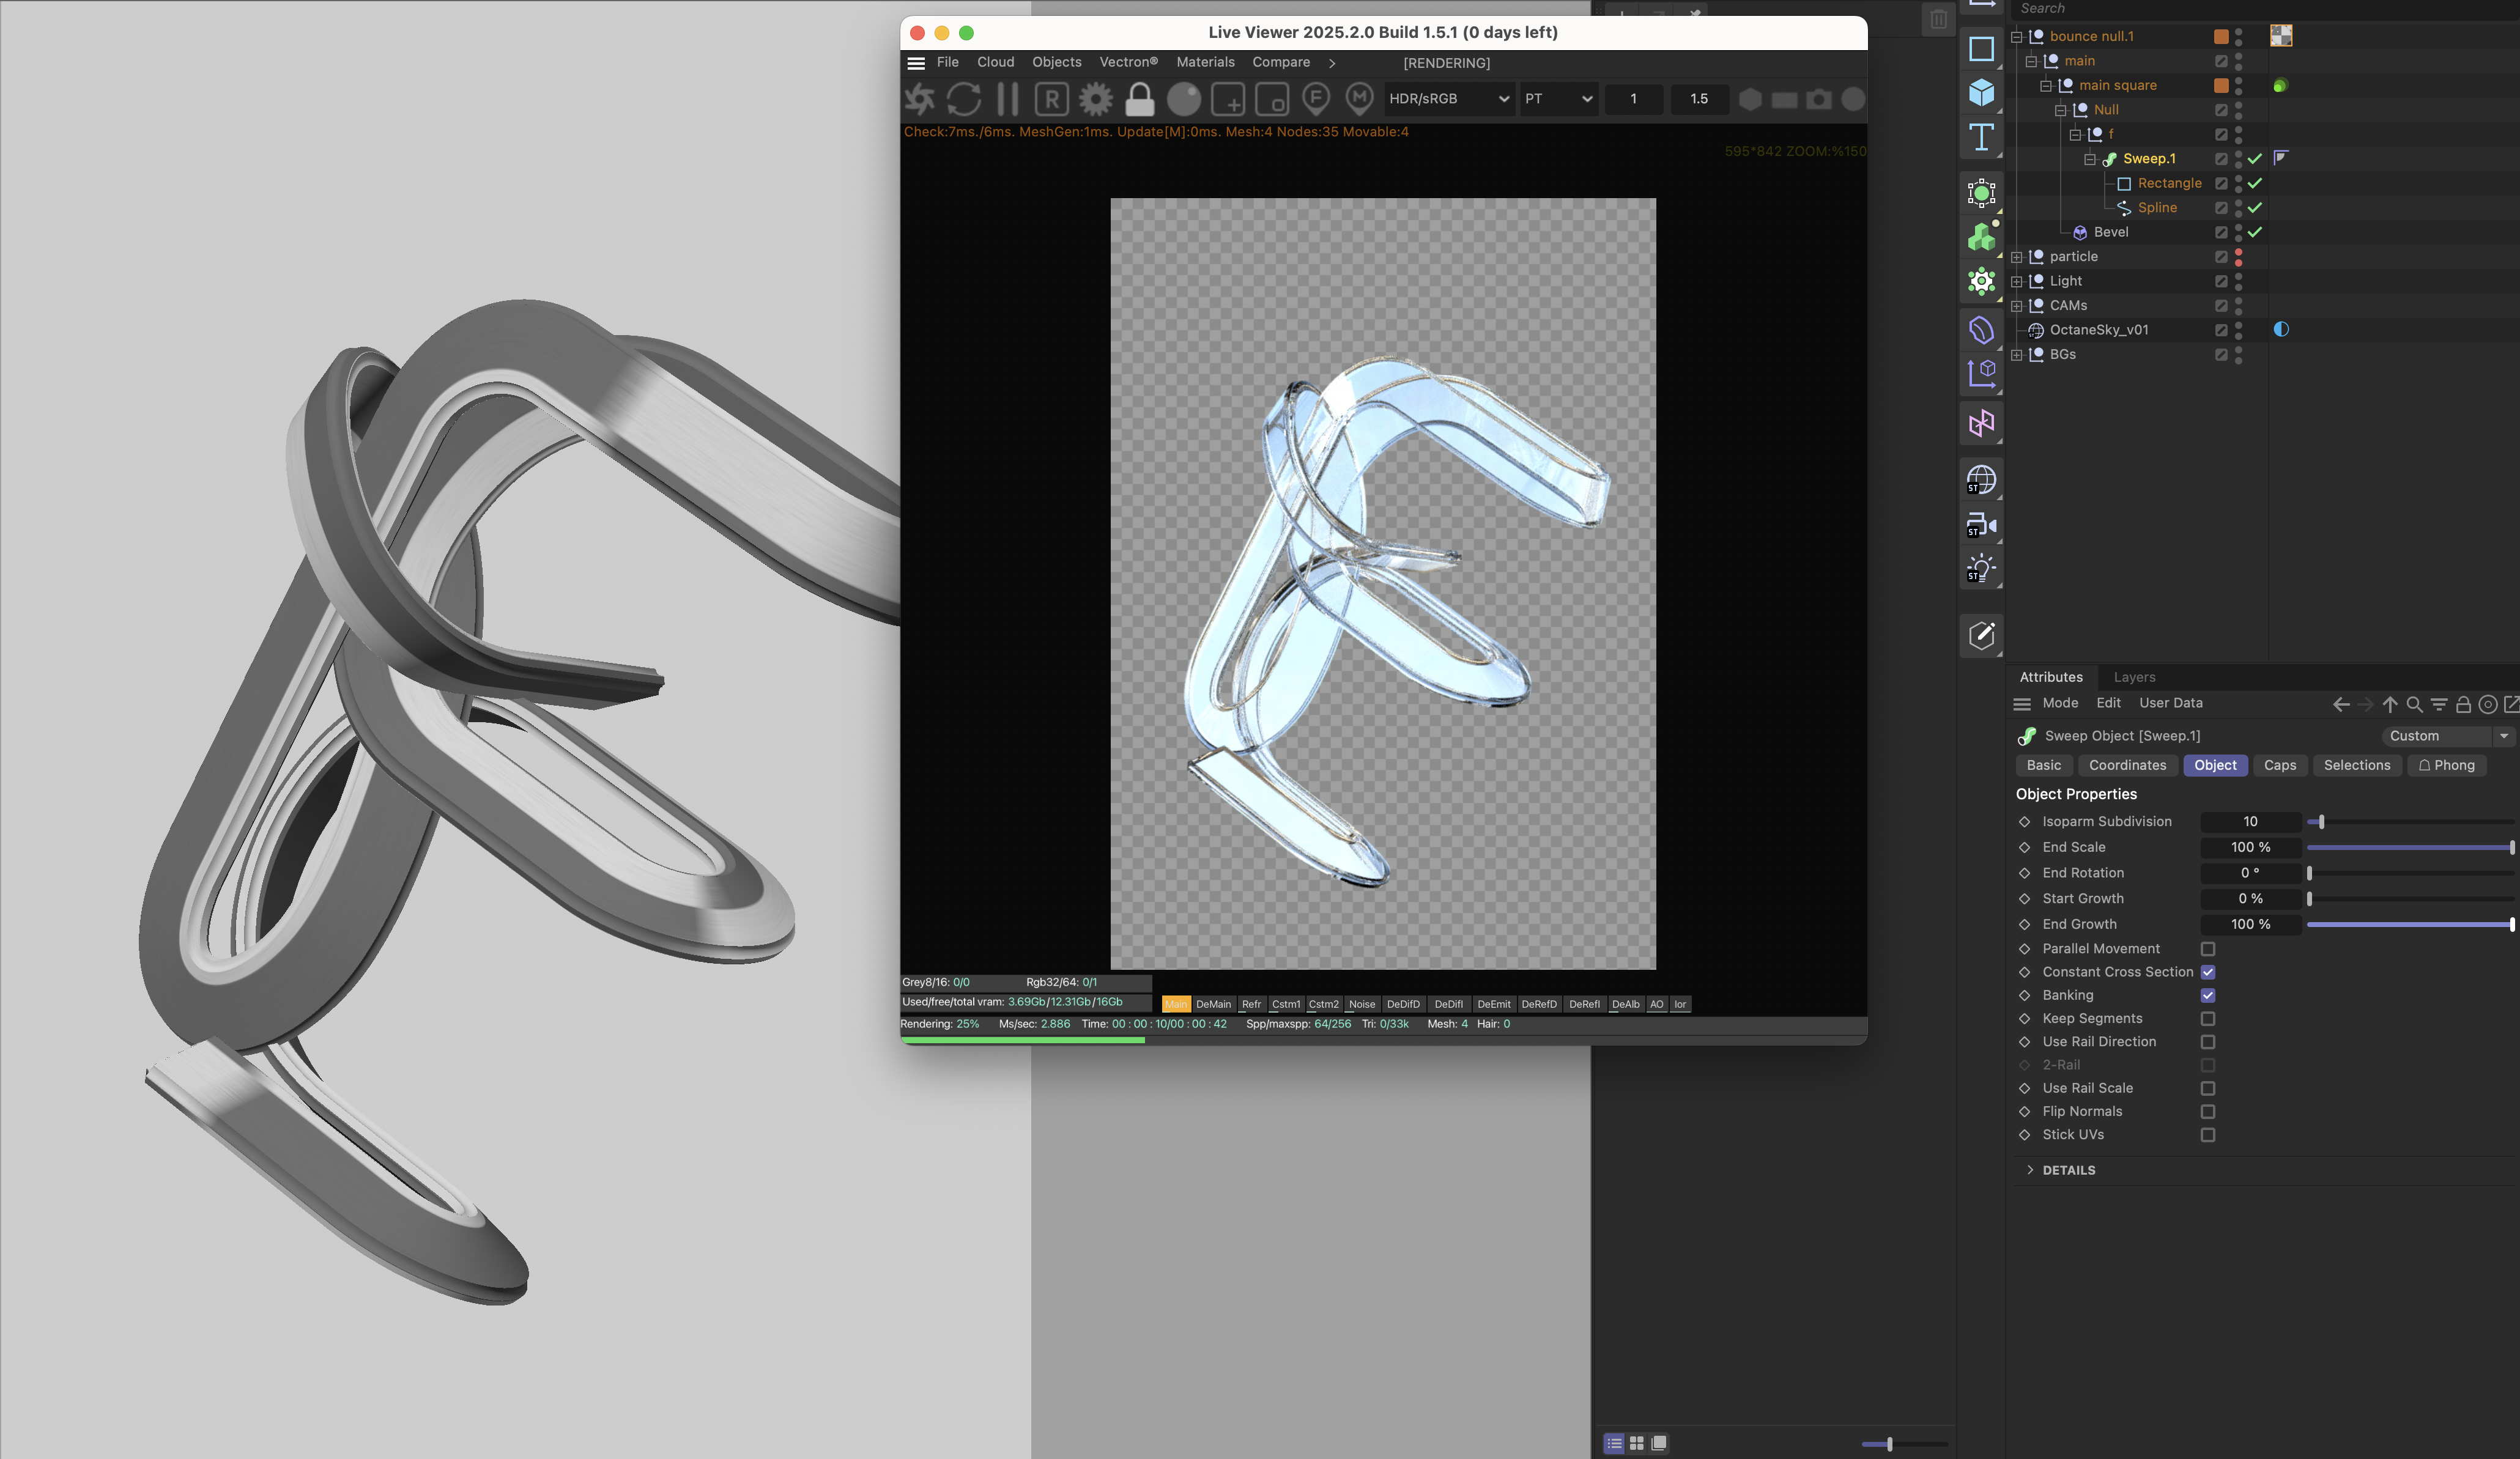The image size is (2520, 1459).
Task: Toggle the green enable checkmark on Rectangle
Action: (2255, 183)
